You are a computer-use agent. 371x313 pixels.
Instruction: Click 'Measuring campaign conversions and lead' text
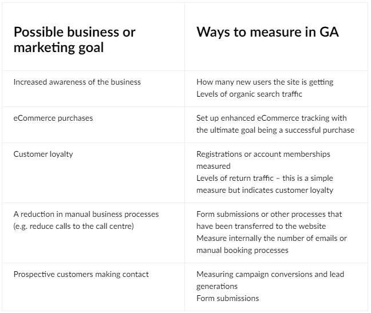(x=270, y=275)
